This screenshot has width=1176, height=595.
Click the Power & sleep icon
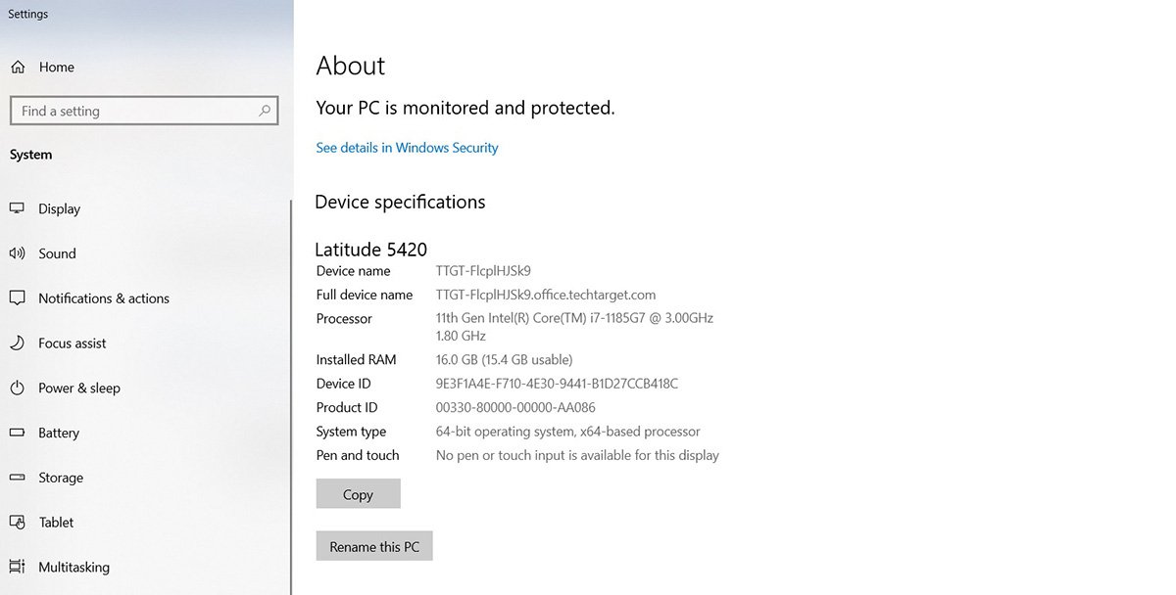pos(17,389)
